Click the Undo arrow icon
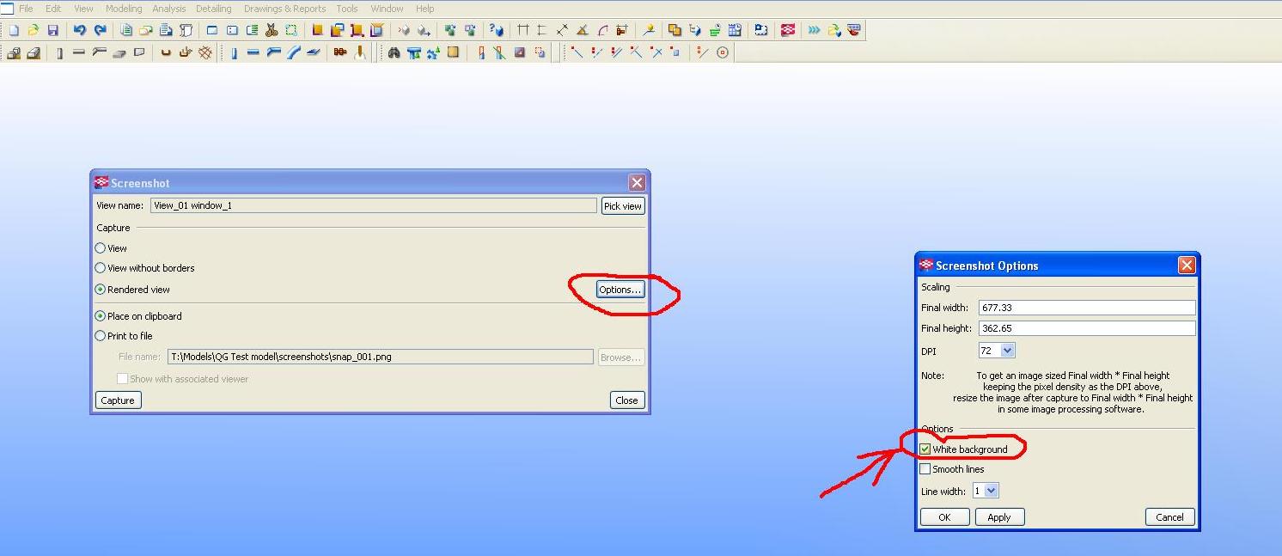 point(80,30)
